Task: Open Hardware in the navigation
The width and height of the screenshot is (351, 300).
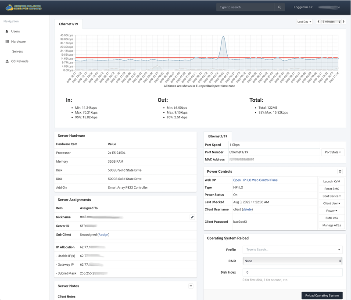Action: (18, 42)
